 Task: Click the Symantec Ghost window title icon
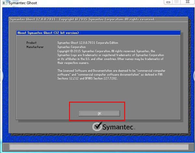pos(3,3)
